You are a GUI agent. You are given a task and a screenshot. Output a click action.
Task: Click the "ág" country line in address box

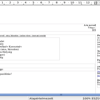tap(1, 57)
